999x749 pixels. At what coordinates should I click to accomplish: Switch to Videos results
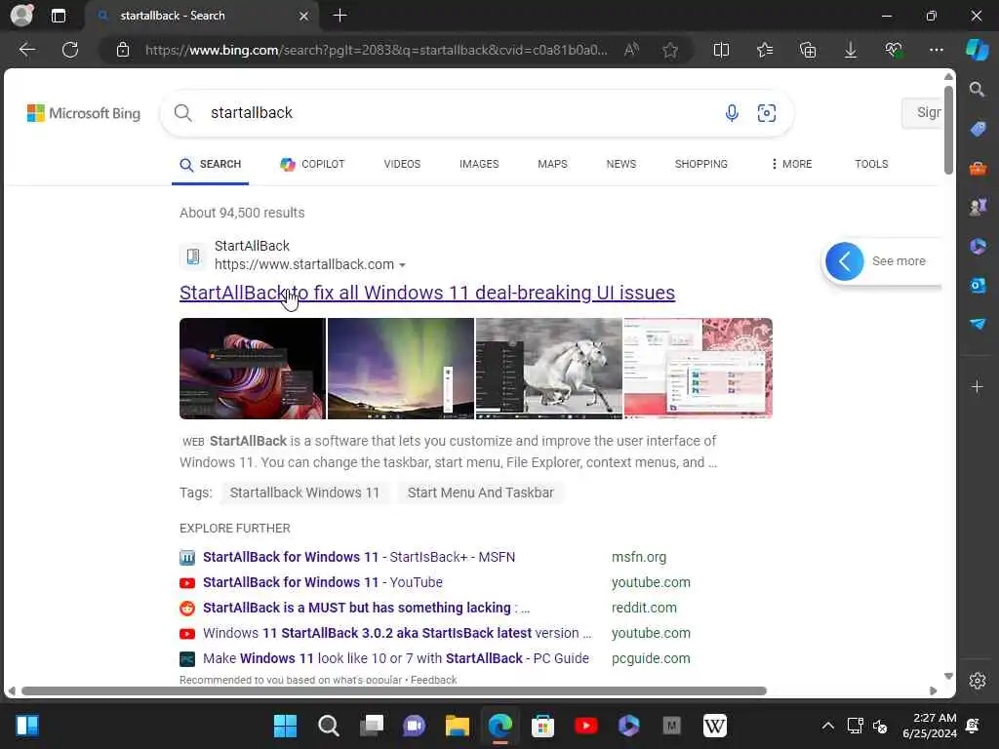click(402, 164)
